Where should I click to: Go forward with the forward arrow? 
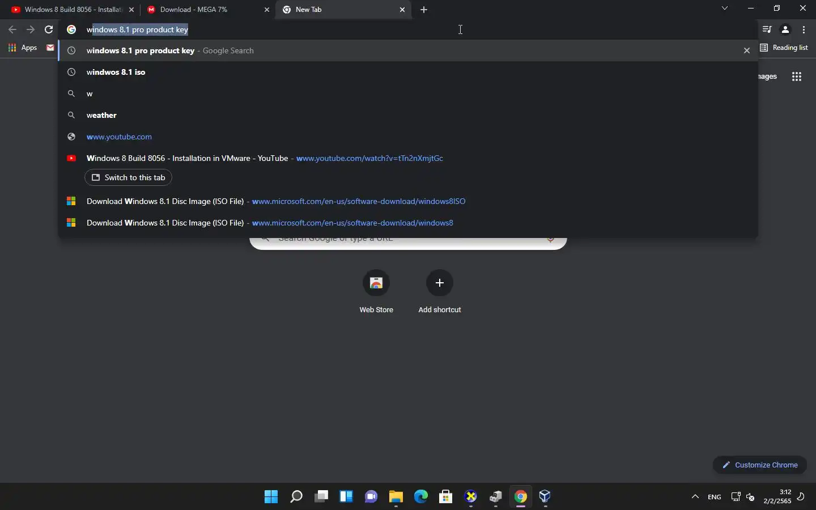[31, 29]
